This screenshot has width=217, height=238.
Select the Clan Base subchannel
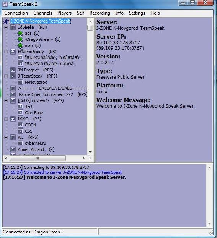34,113
